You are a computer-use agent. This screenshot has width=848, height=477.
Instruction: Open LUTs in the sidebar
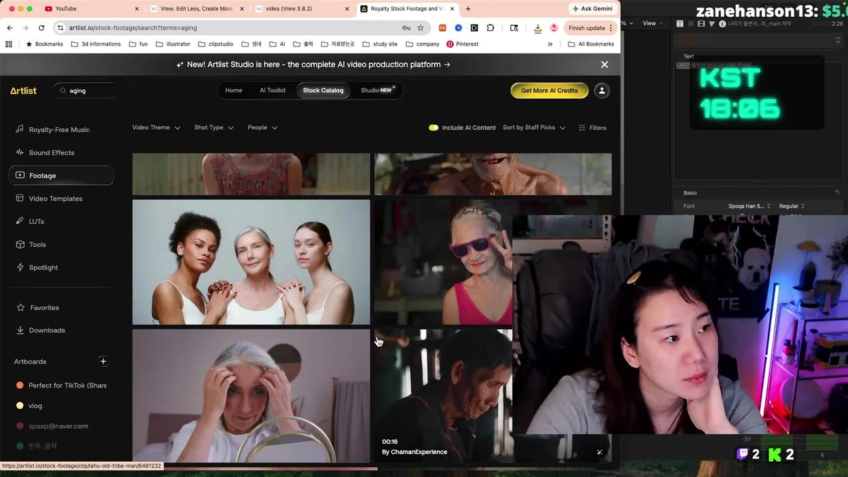click(x=36, y=221)
